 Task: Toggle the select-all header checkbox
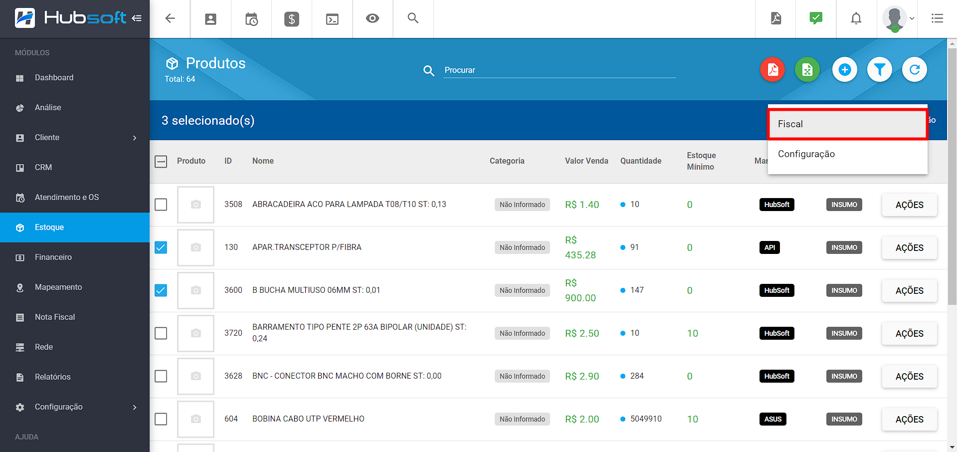(x=161, y=161)
